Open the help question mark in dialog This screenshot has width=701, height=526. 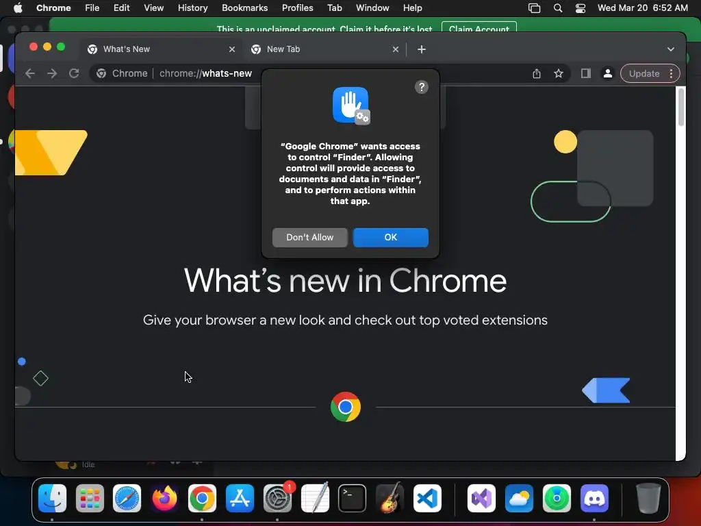[421, 87]
